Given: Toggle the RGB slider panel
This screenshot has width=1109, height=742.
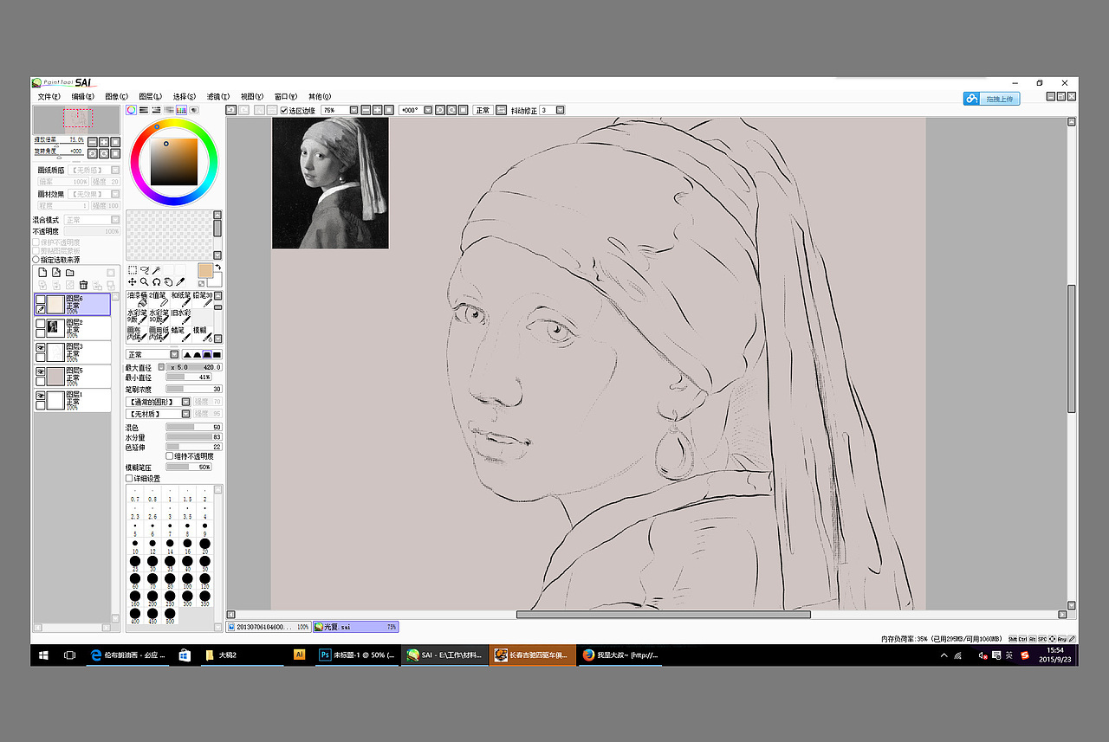Looking at the screenshot, I should point(144,110).
